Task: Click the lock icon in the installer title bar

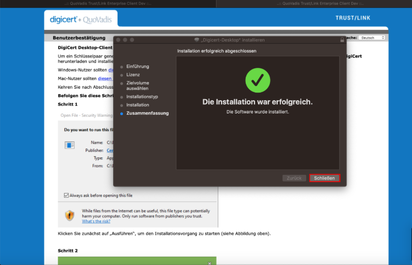Action: pos(342,40)
